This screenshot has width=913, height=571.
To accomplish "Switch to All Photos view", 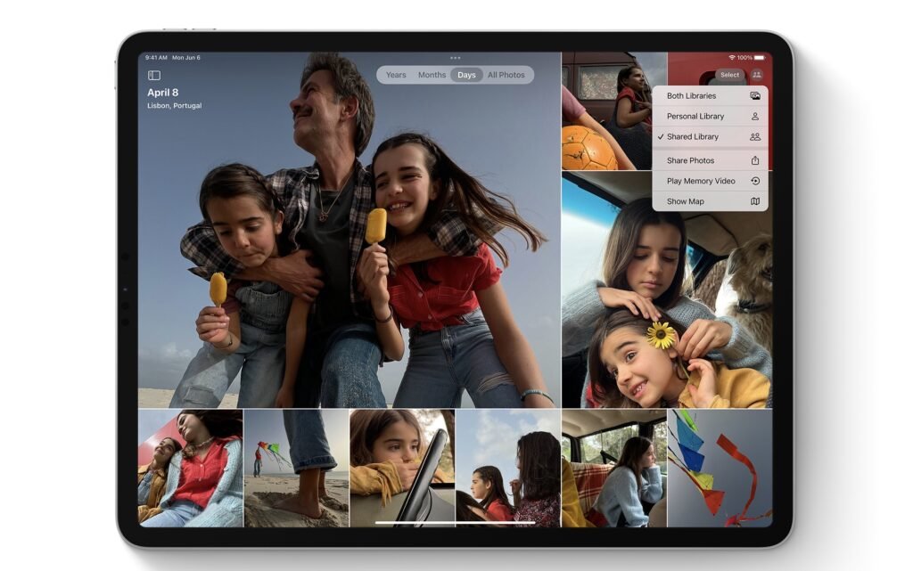I will [x=506, y=75].
